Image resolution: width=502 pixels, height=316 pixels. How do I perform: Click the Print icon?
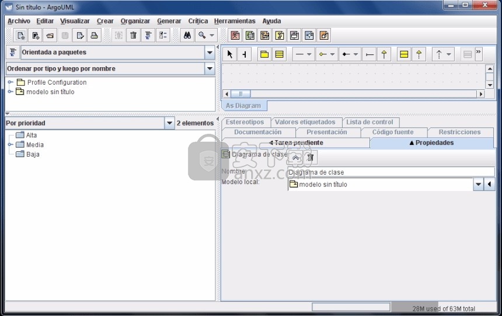(x=95, y=35)
